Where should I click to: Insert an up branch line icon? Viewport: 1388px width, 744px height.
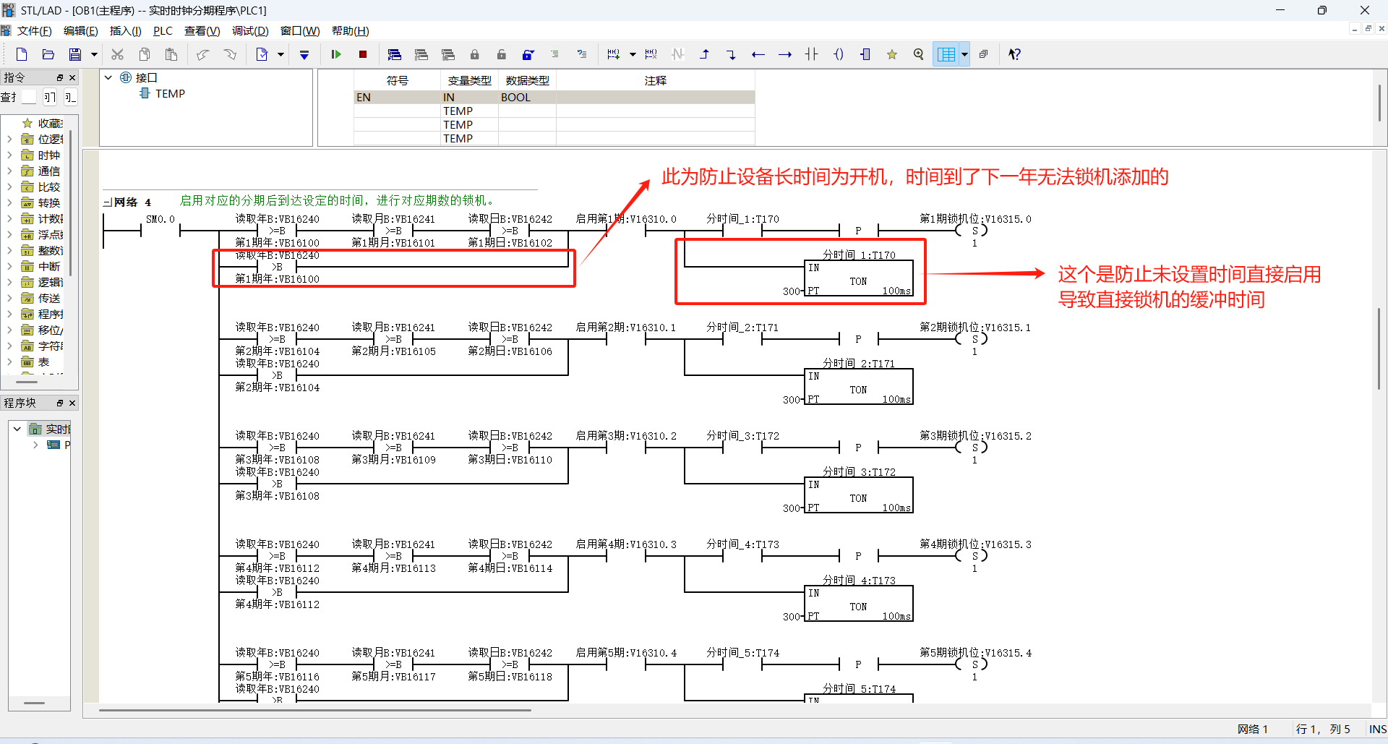point(705,54)
